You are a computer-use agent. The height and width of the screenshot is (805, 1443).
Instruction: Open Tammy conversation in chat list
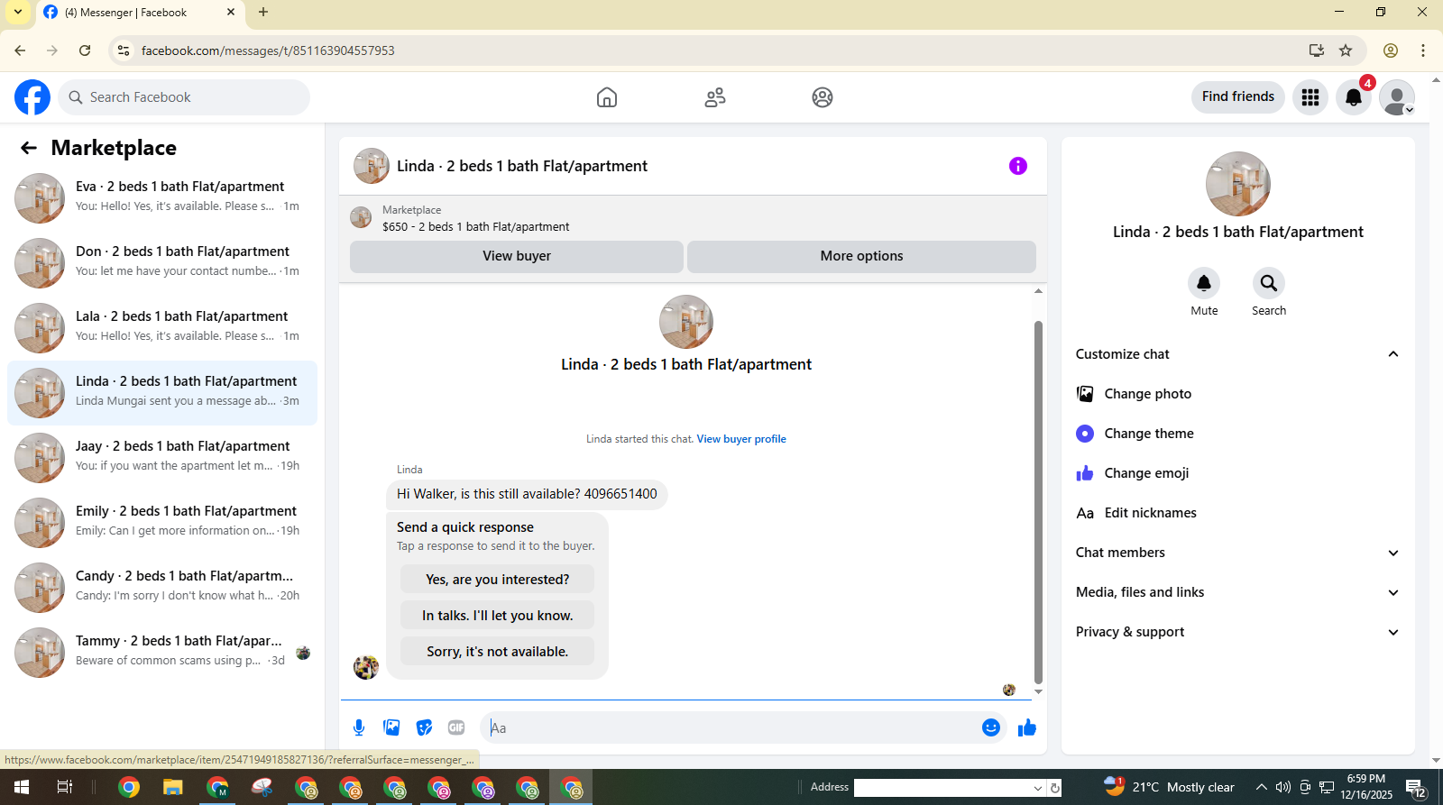tap(162, 652)
